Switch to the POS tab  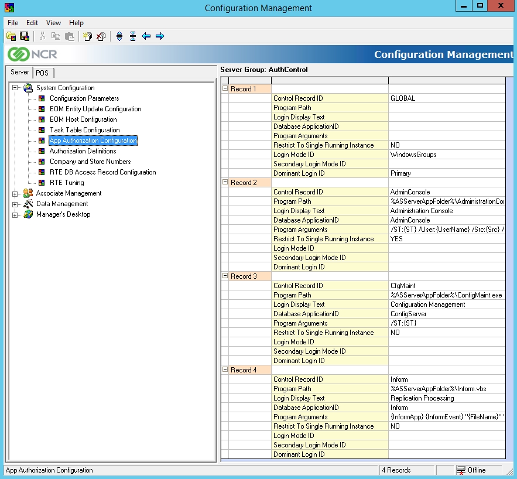click(x=42, y=73)
